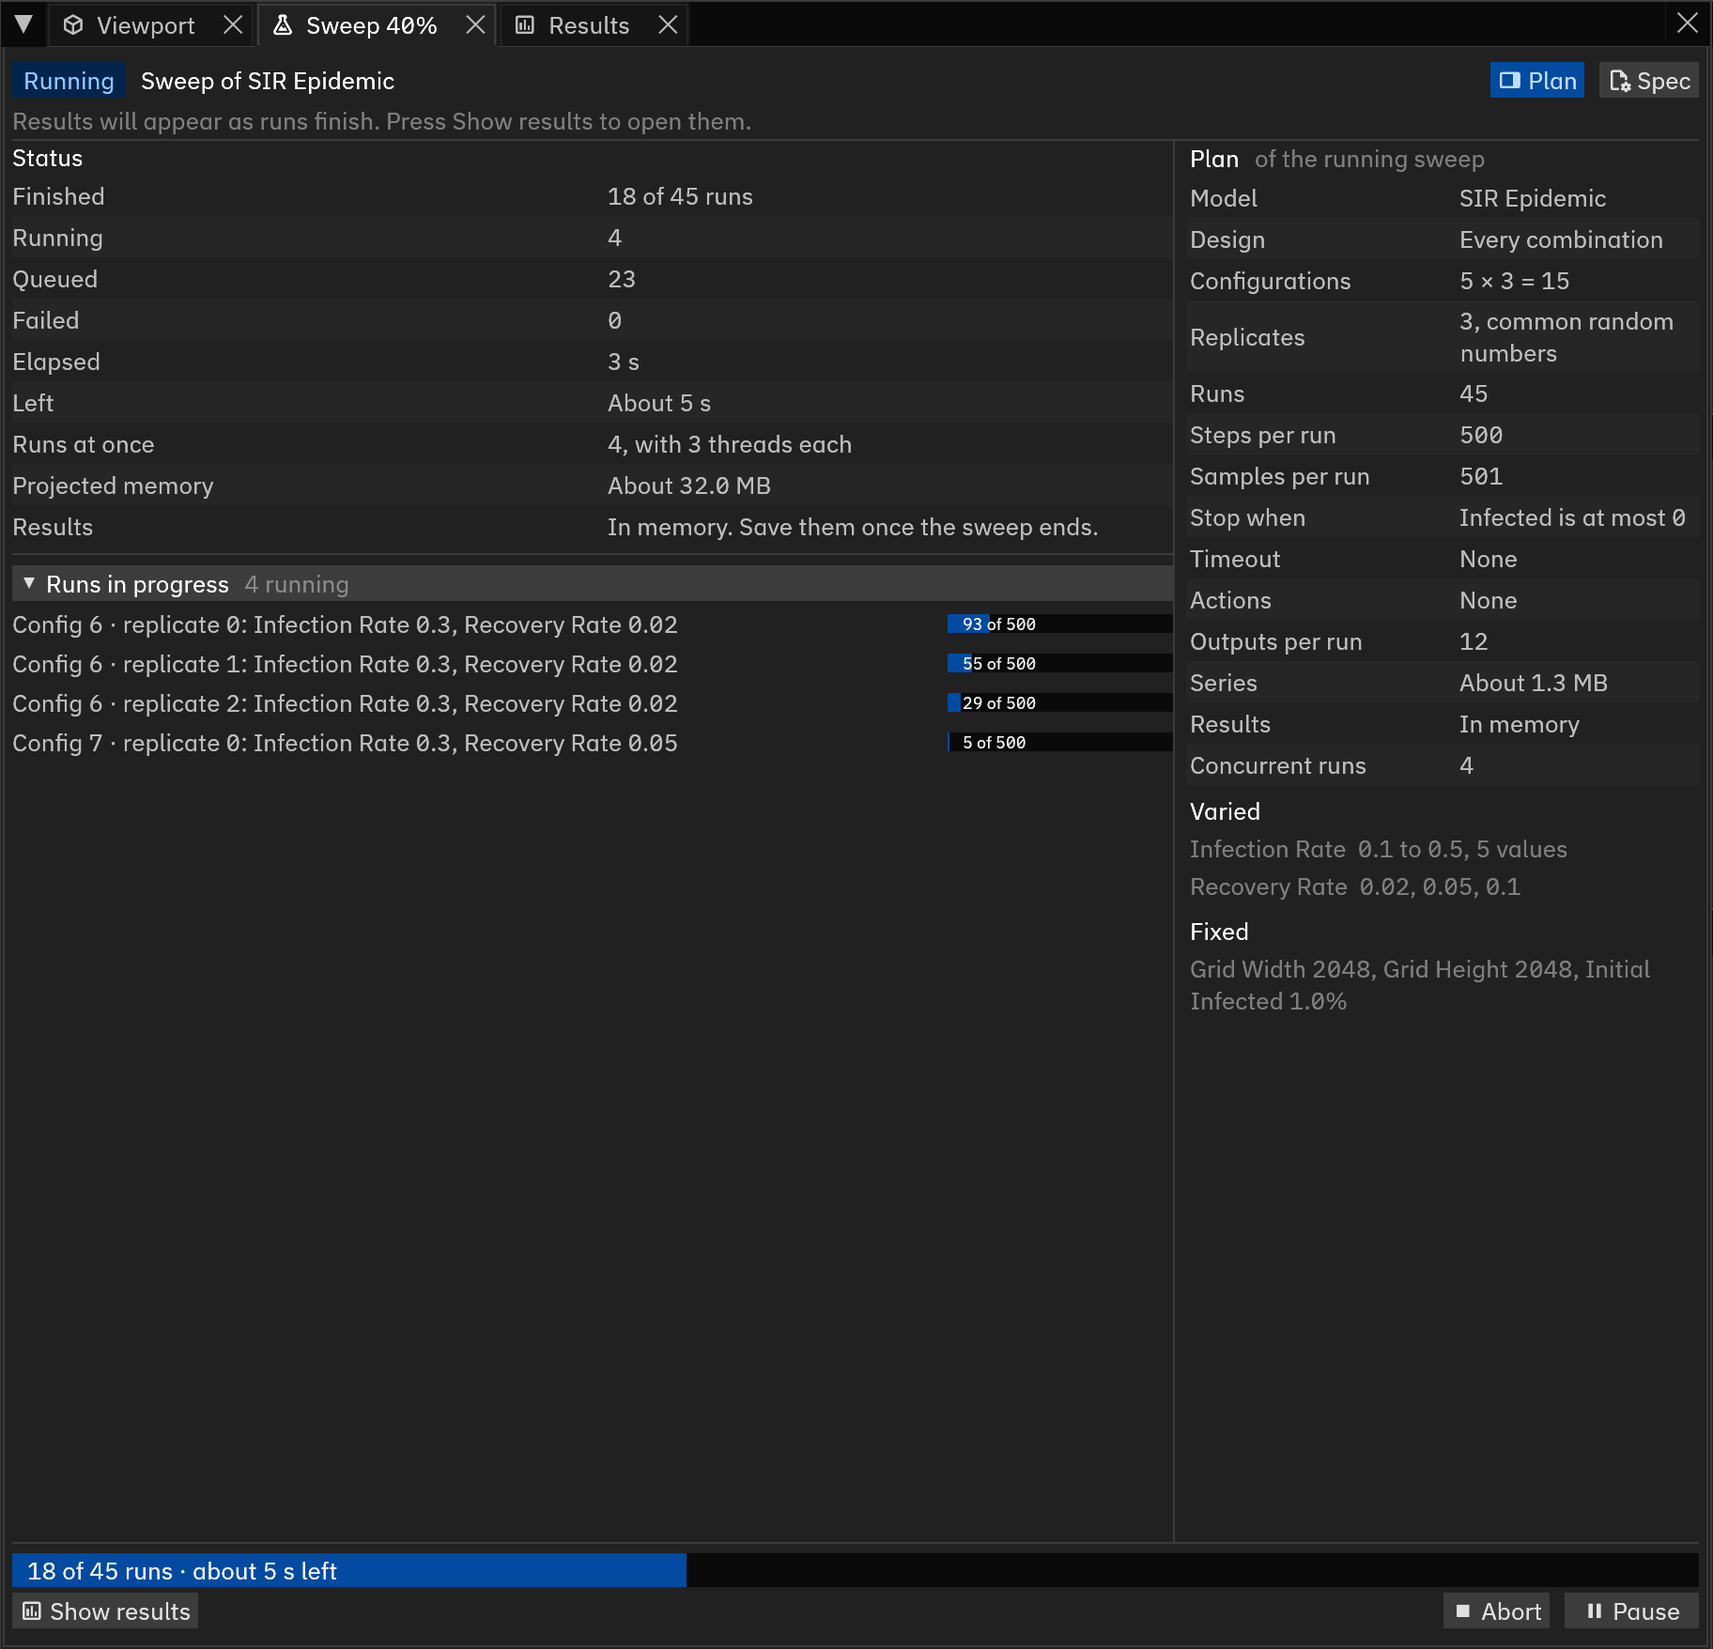The height and width of the screenshot is (1649, 1713).
Task: Click the 'About 32.0 MB' memory value
Action: (688, 486)
